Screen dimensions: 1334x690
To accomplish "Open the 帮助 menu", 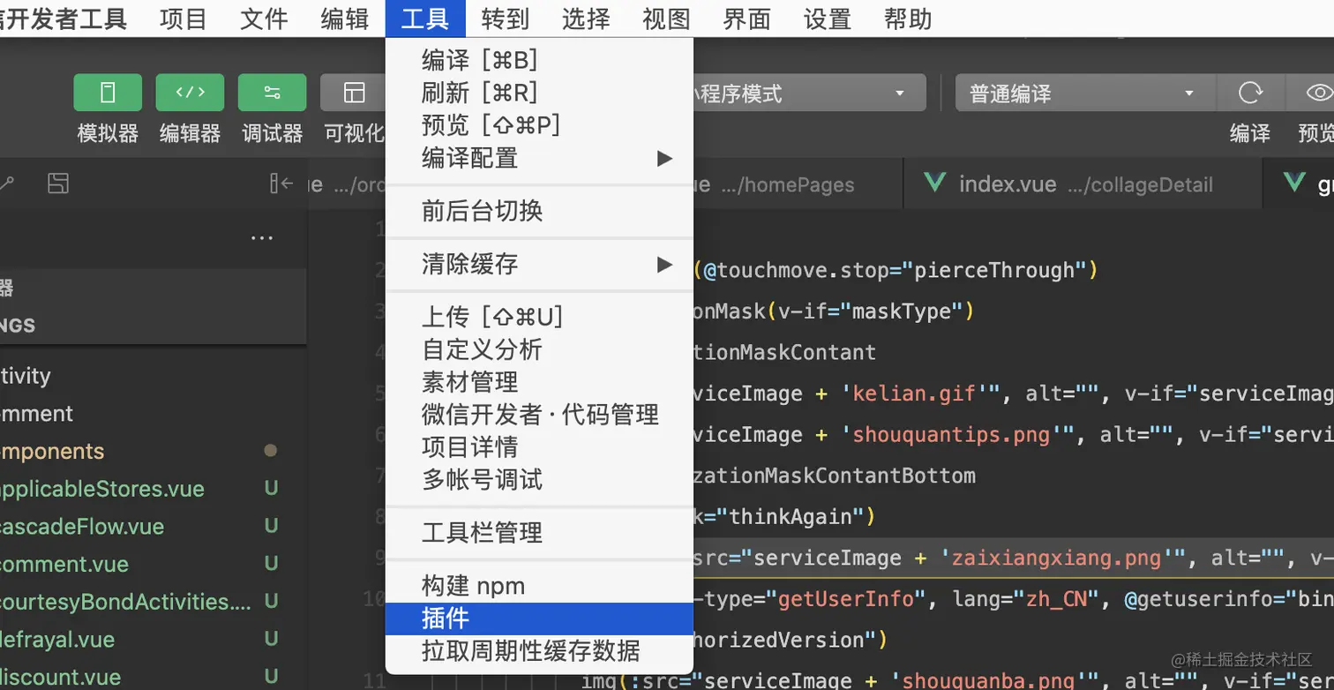I will [908, 19].
